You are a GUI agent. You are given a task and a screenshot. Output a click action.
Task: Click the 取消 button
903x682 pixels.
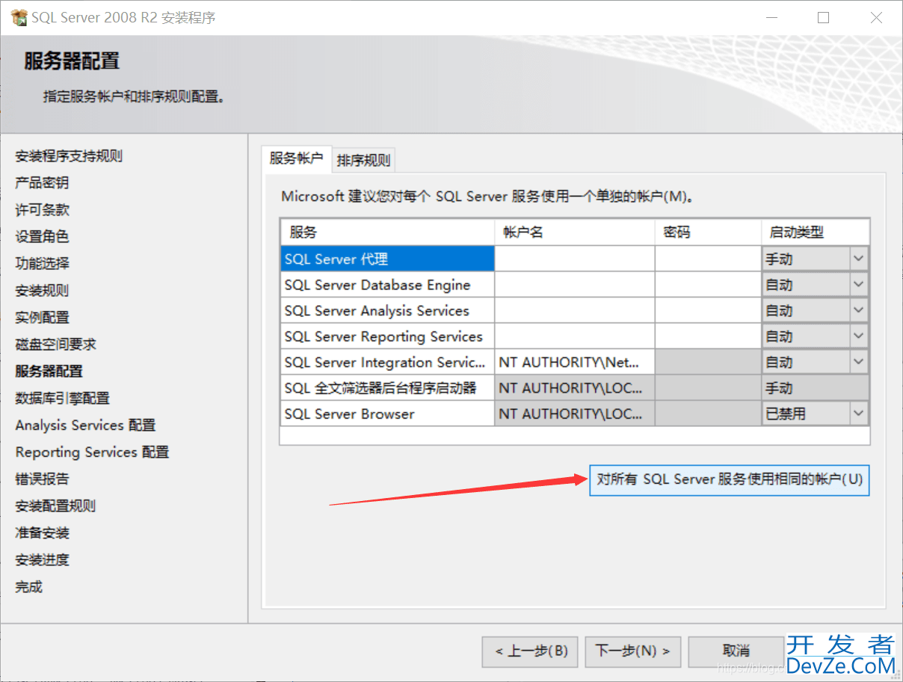coord(736,651)
